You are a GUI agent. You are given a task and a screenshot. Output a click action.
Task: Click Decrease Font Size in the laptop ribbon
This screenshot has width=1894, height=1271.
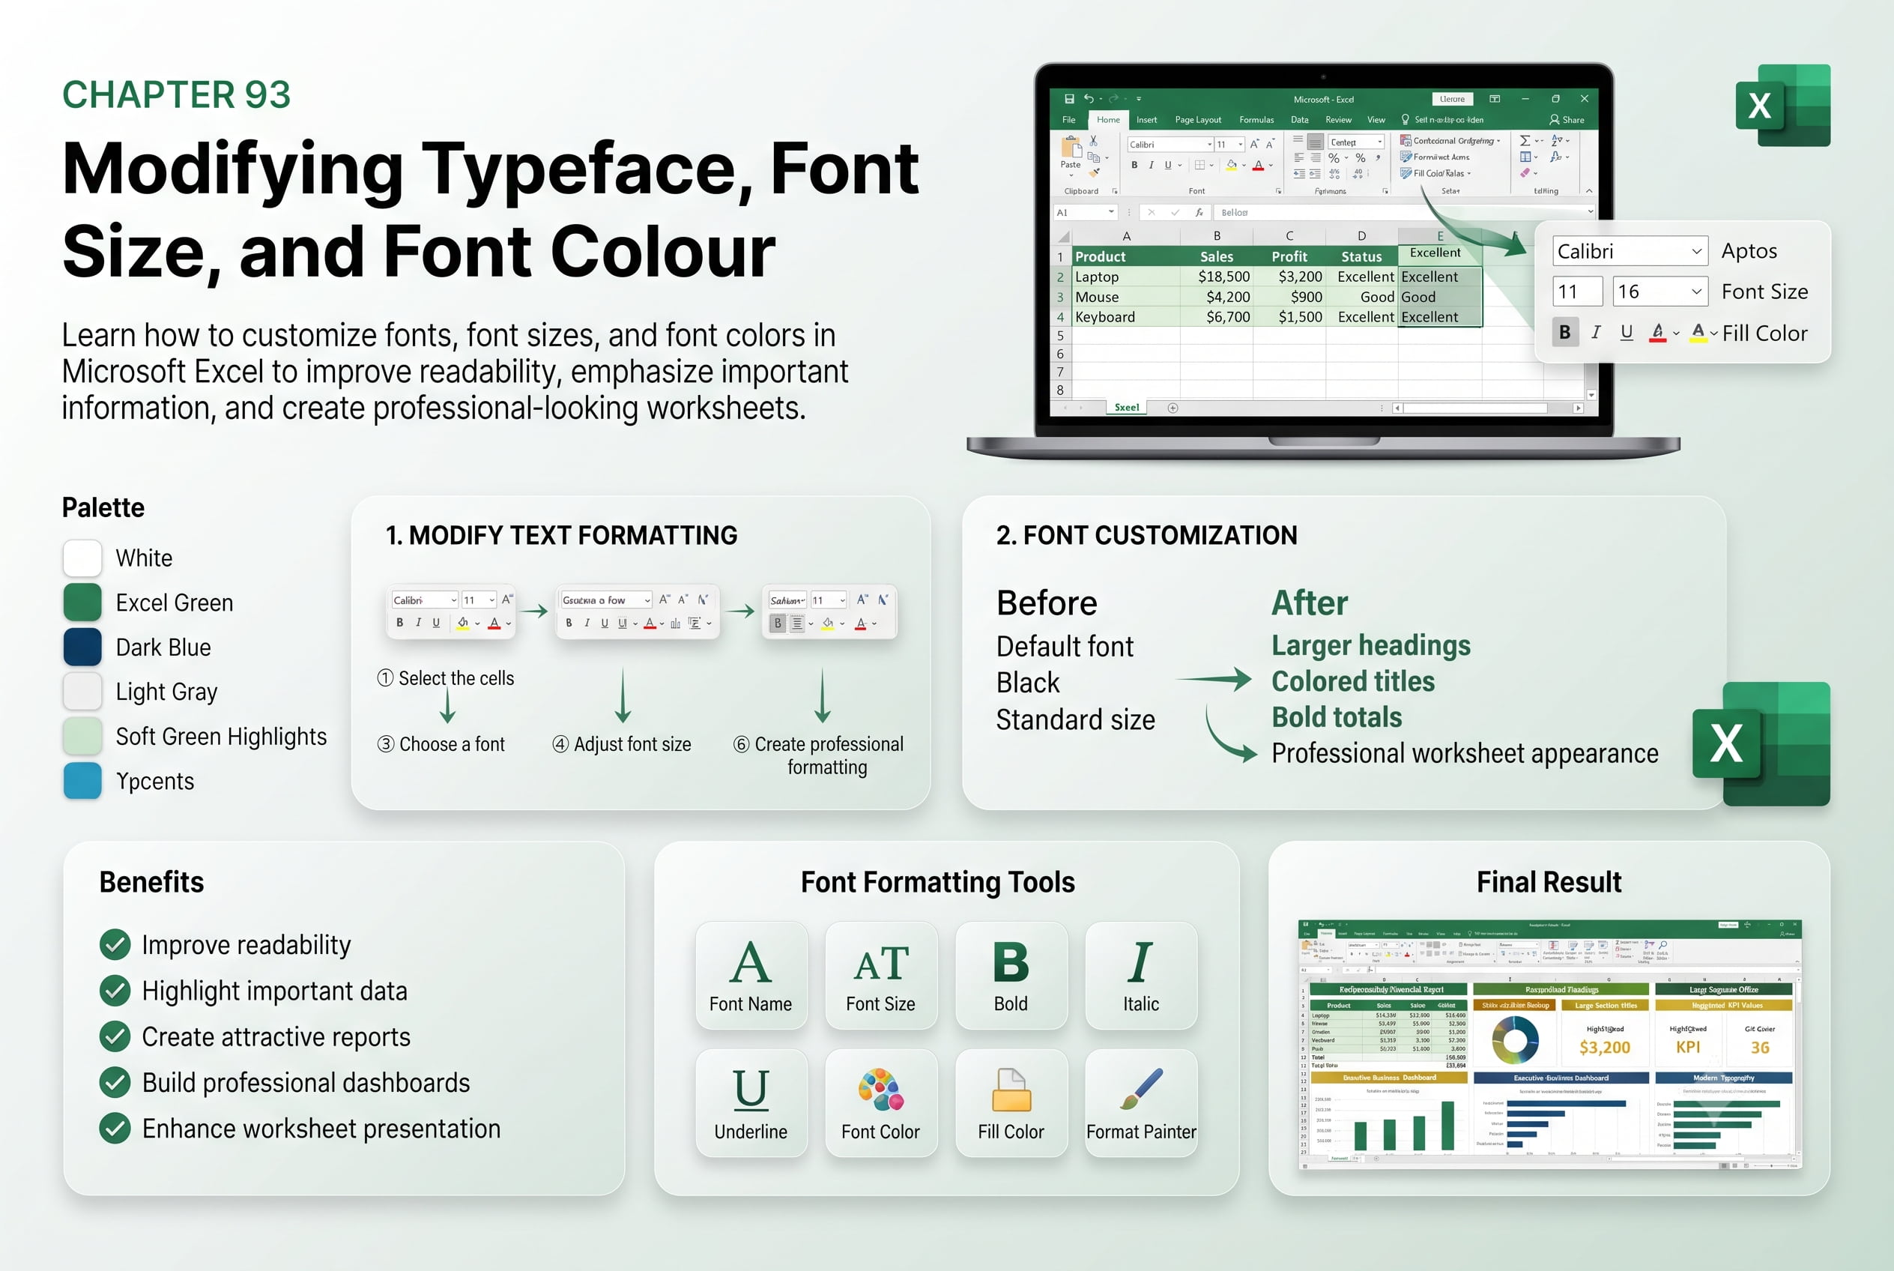point(1270,145)
